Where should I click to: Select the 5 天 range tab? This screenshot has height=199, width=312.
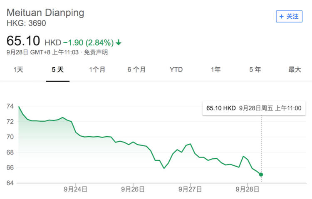(x=58, y=69)
